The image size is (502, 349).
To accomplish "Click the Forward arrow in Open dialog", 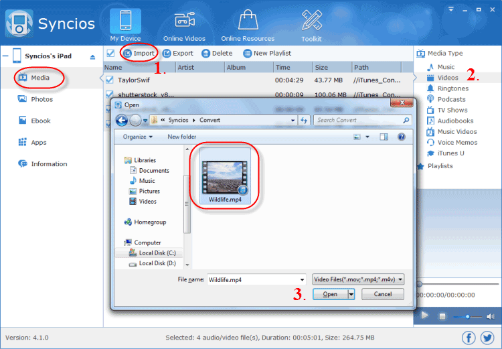I will point(135,120).
